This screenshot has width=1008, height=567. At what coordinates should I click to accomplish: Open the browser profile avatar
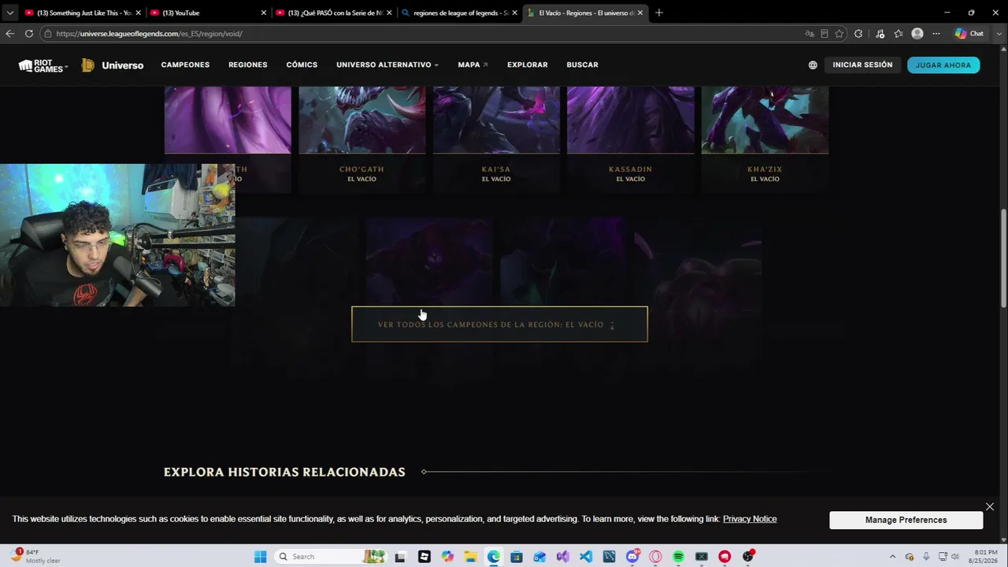tap(917, 34)
